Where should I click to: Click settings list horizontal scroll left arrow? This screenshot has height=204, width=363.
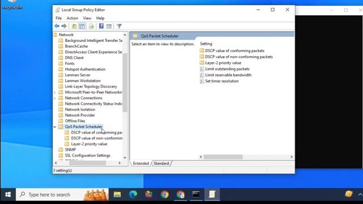[x=201, y=157]
